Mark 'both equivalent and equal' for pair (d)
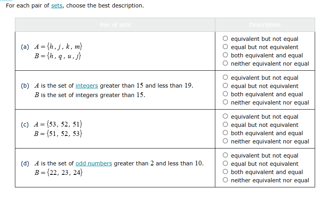 coord(226,172)
